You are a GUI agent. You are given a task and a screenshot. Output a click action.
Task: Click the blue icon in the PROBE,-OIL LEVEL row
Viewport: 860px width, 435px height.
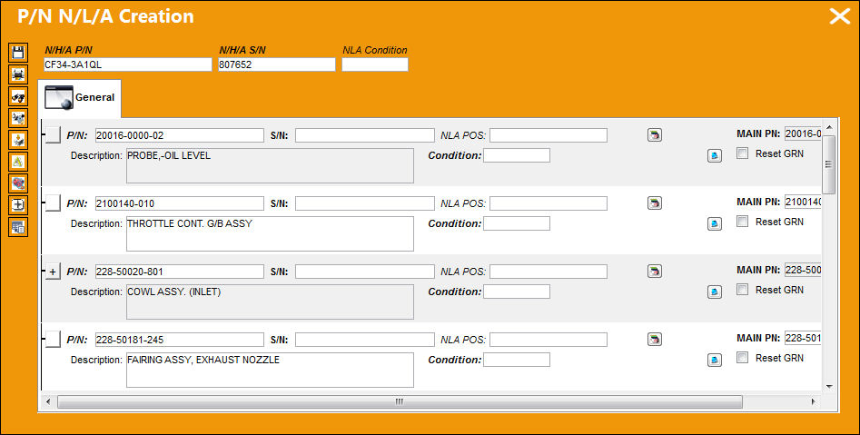[x=714, y=156]
